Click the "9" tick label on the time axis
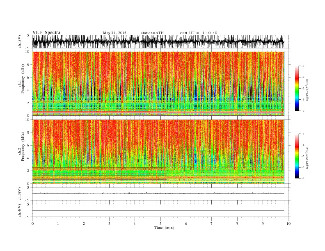The height and width of the screenshot is (251, 325). pos(263,224)
